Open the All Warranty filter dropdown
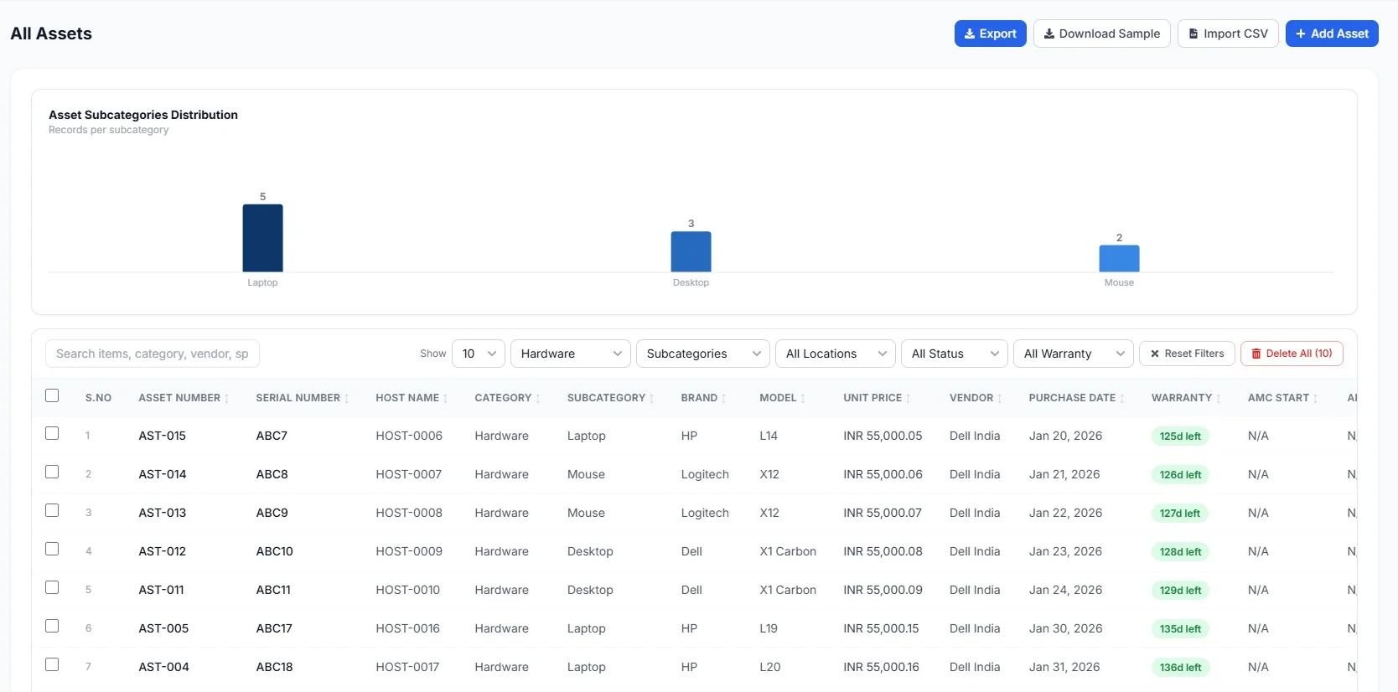 (x=1074, y=354)
